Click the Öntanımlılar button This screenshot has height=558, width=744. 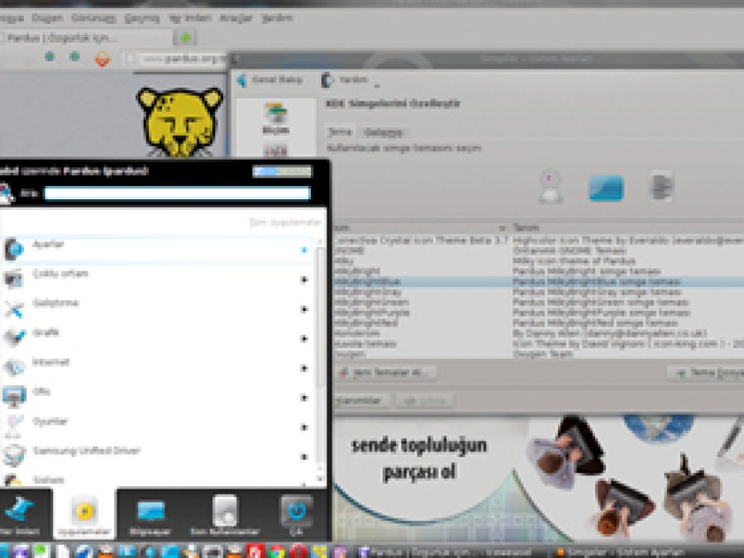coord(361,401)
